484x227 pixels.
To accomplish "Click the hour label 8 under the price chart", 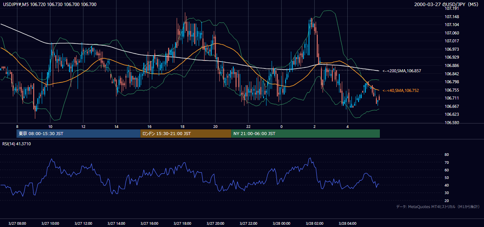I will coord(17,126).
